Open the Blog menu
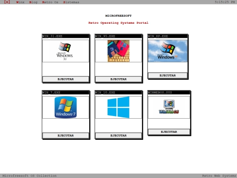This screenshot has height=178, width=237. (33, 2)
